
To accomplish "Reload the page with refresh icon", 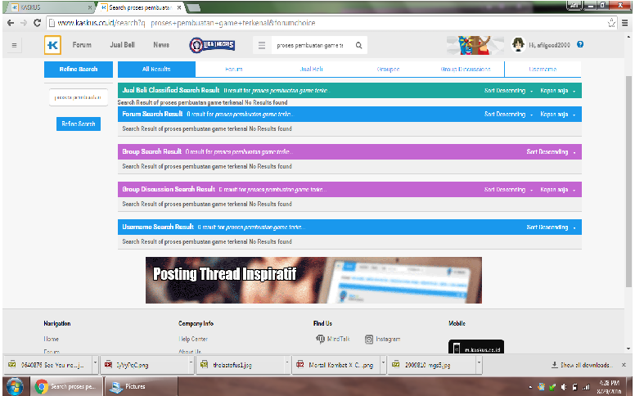I will coord(38,23).
